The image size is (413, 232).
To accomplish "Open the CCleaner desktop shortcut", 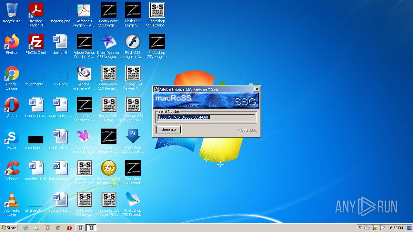I will pos(12,171).
